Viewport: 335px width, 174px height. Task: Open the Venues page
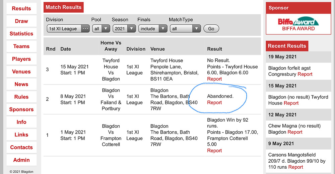point(21,71)
